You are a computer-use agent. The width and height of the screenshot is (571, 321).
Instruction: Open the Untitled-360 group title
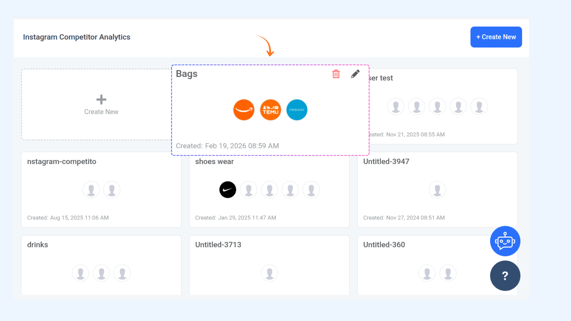(384, 245)
